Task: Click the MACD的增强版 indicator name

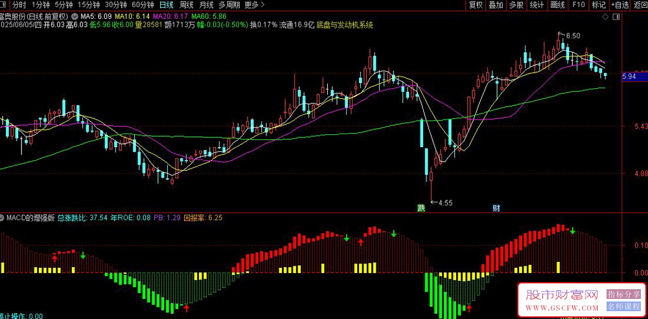Action: pos(30,217)
